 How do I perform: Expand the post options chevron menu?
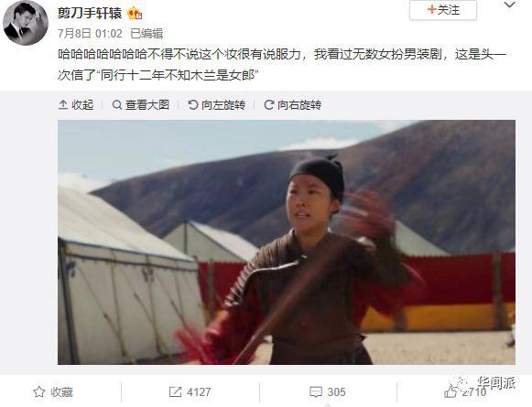[510, 5]
